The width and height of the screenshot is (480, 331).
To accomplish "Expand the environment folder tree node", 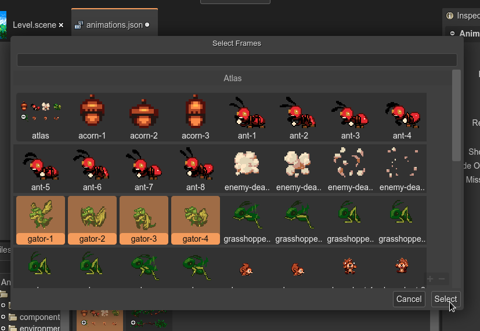I will pos(3,328).
